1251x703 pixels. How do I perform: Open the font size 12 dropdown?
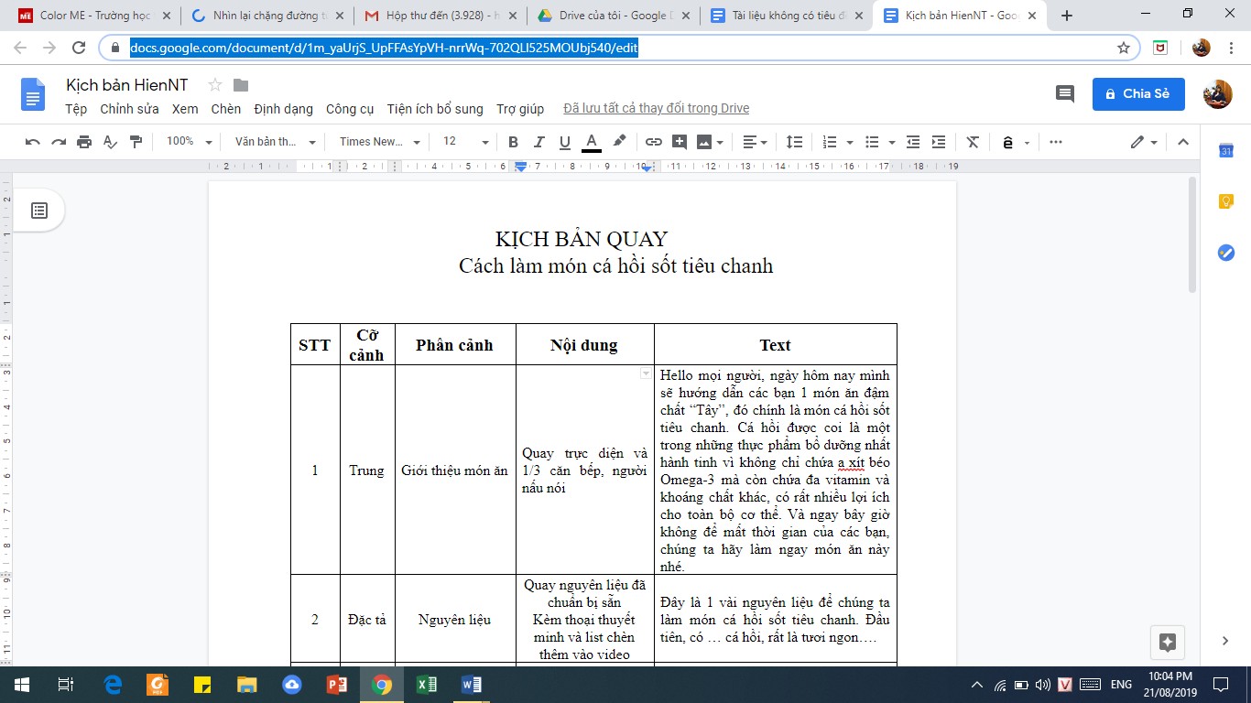coord(465,142)
